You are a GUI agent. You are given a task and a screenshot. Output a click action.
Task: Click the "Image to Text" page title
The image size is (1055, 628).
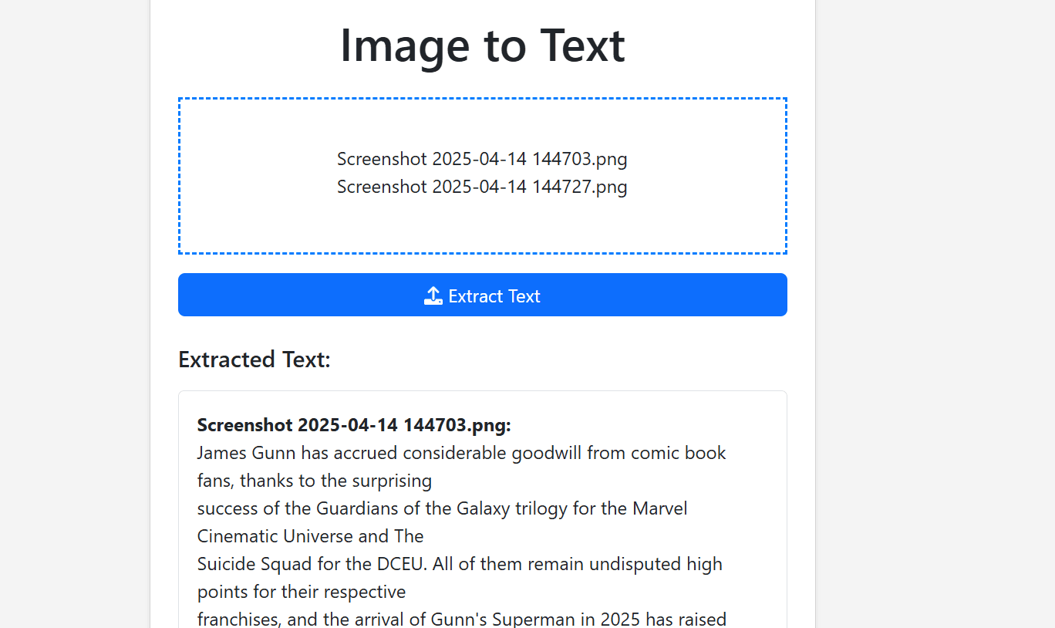pos(483,46)
